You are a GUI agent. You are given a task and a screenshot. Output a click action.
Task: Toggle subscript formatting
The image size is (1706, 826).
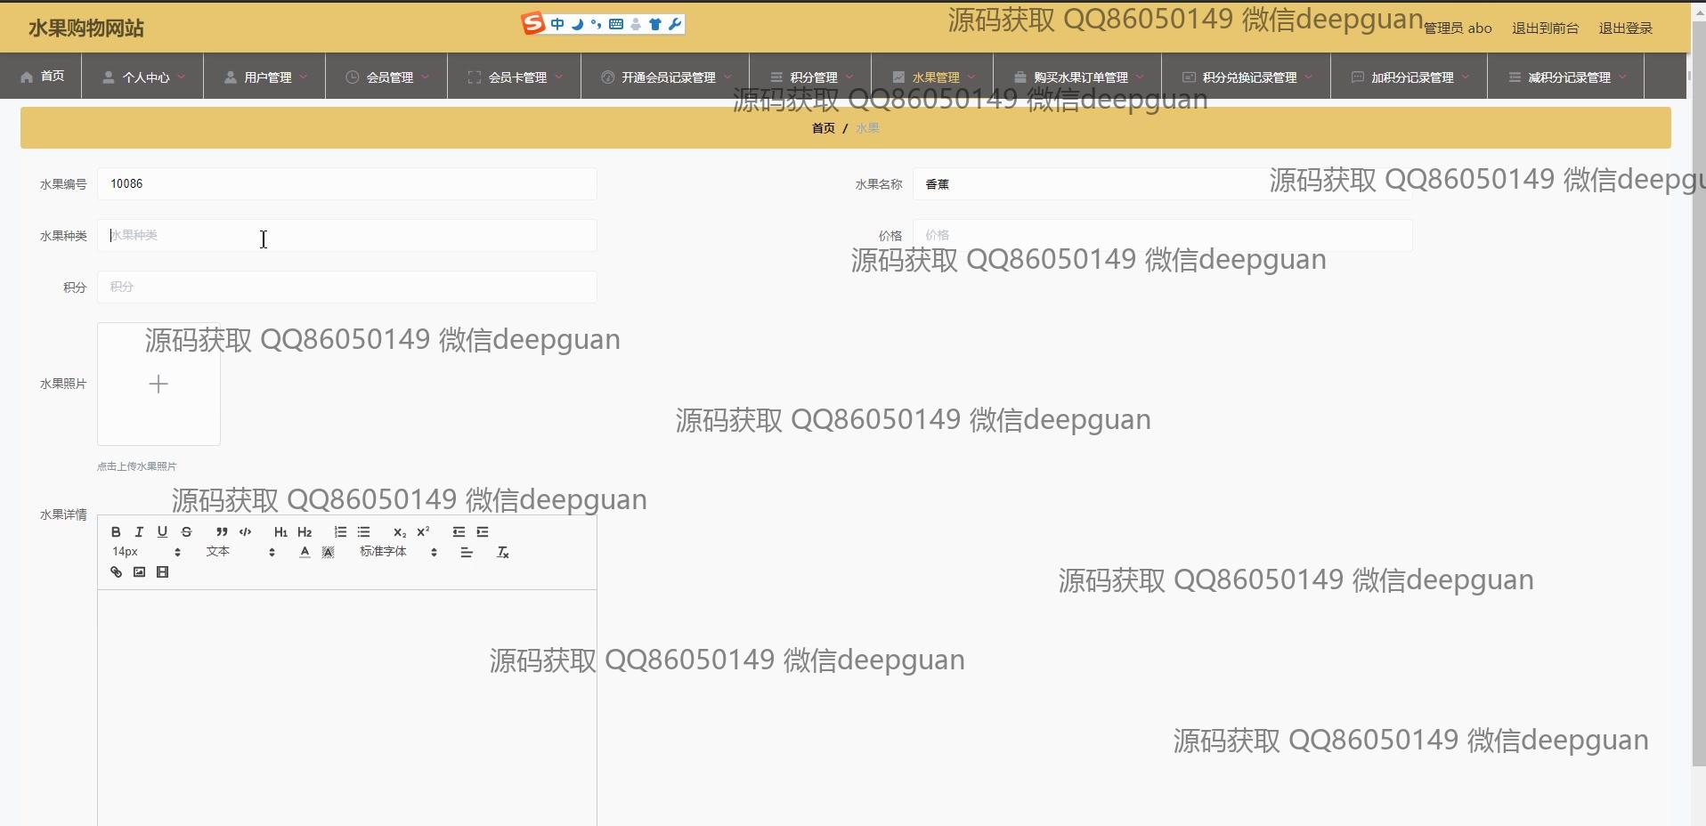400,532
